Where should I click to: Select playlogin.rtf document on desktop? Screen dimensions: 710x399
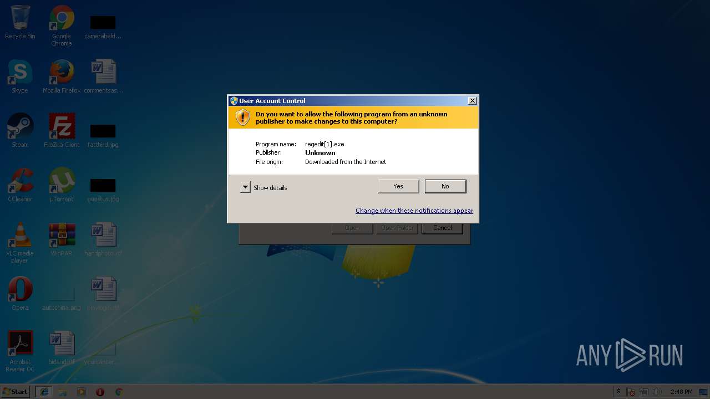point(103,294)
